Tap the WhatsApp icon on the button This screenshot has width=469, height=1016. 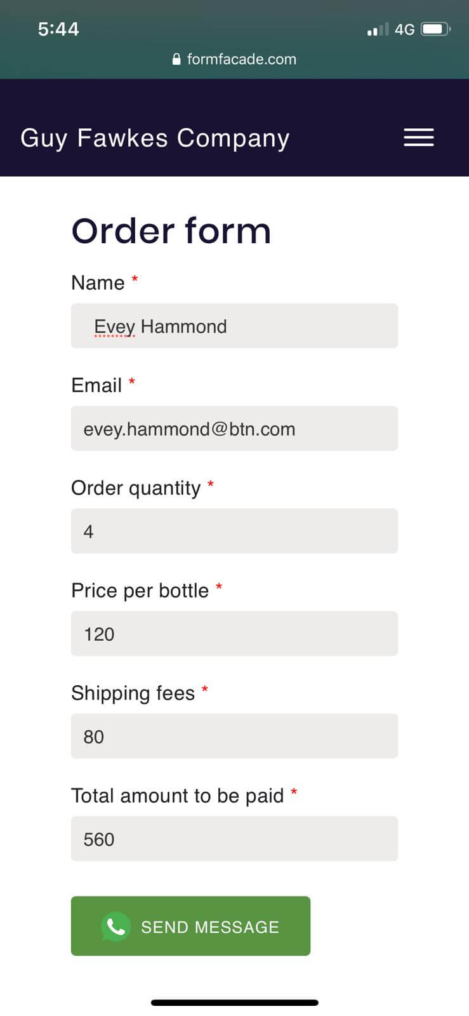(x=116, y=927)
